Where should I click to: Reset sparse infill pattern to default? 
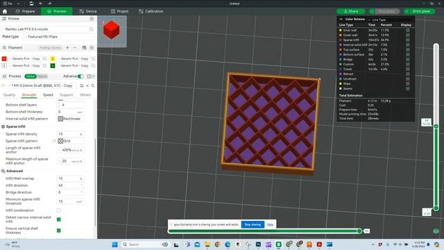coord(54,141)
